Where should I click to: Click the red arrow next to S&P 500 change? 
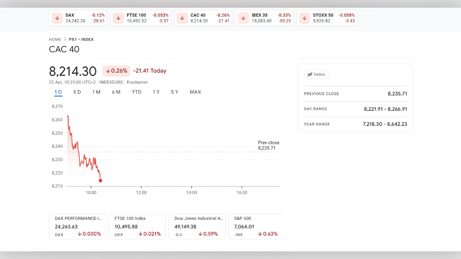coord(260,234)
